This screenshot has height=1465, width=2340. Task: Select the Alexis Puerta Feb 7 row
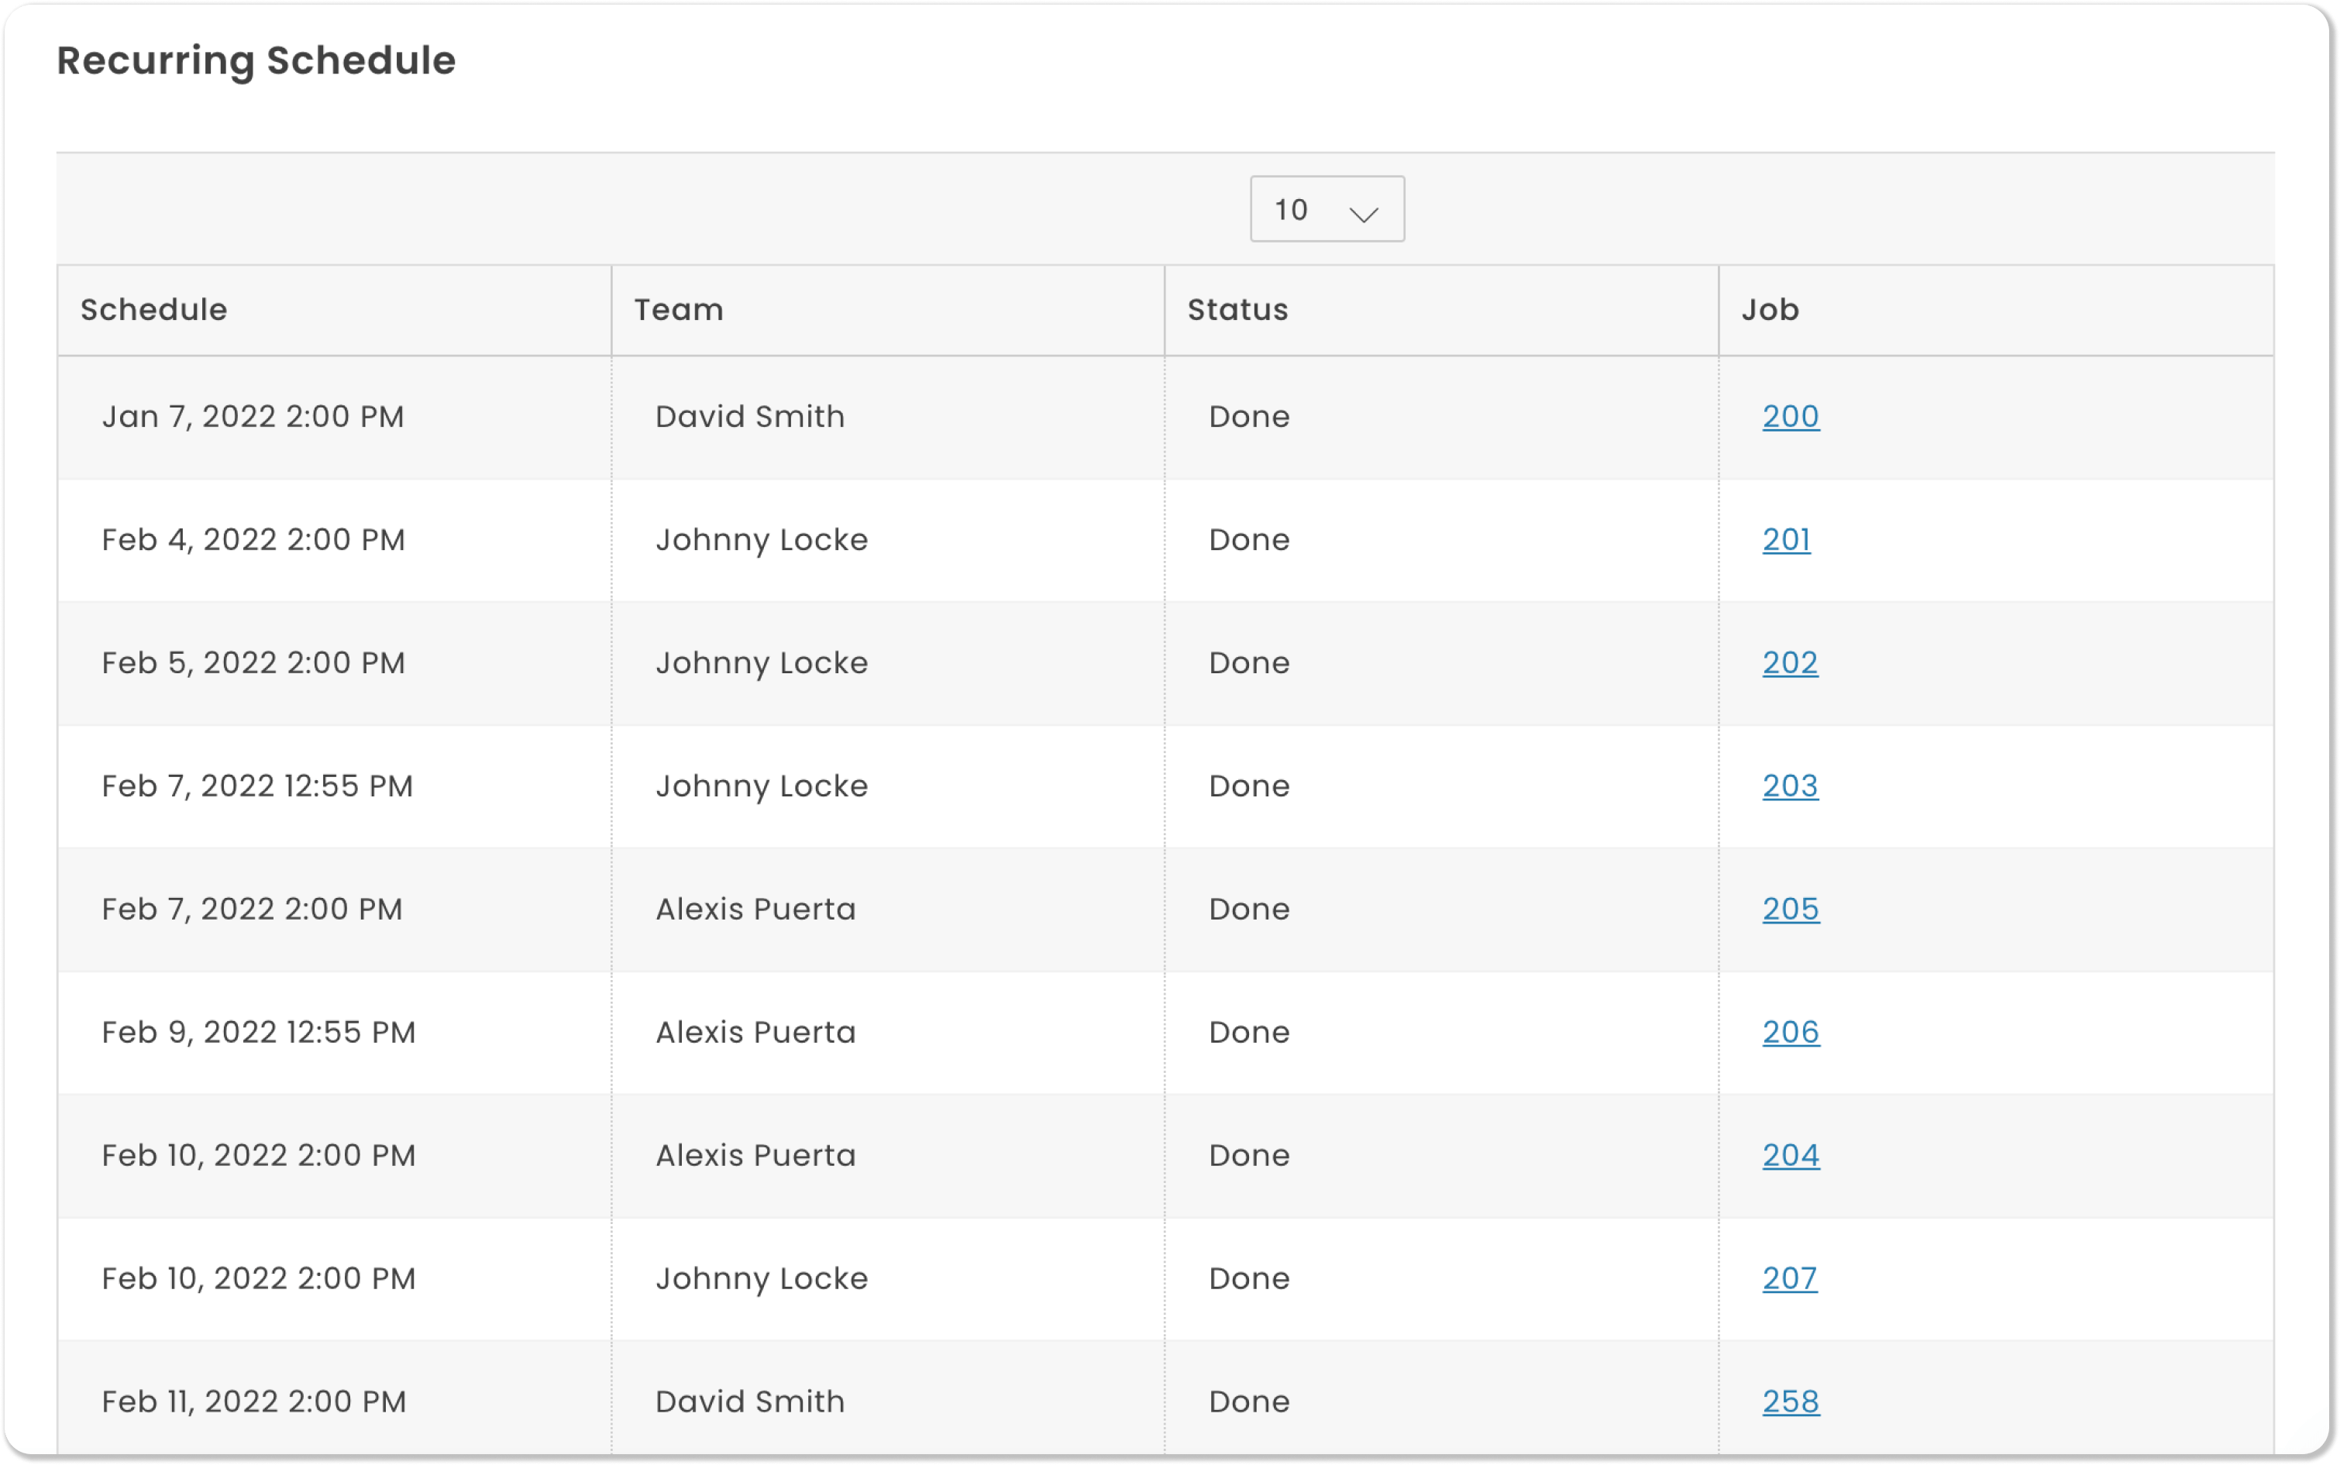coord(581,909)
